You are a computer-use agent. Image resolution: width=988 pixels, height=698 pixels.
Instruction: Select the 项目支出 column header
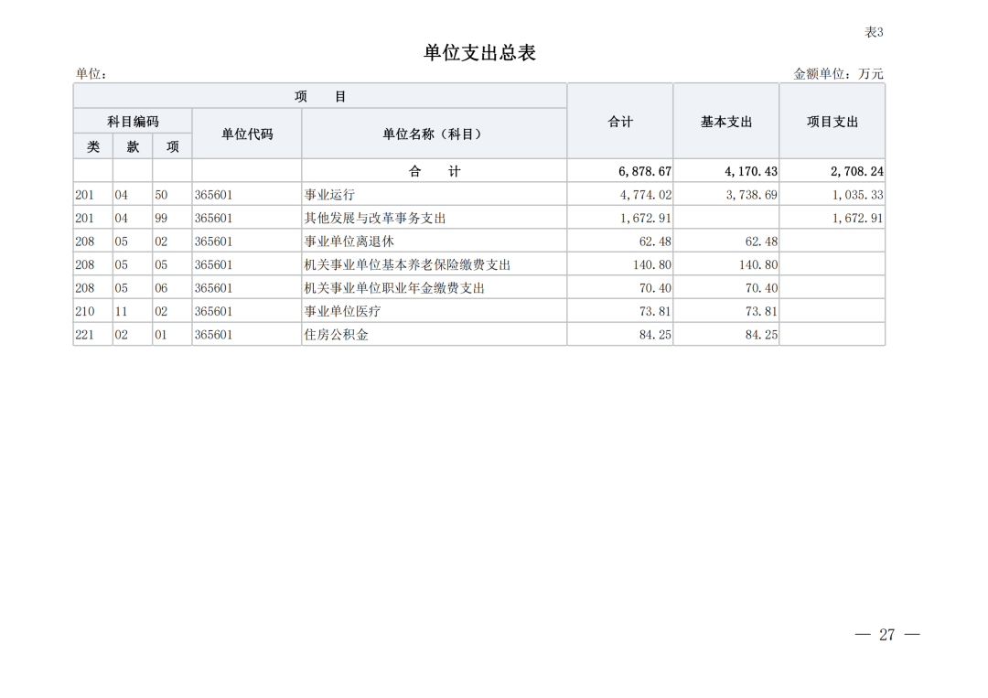click(832, 122)
